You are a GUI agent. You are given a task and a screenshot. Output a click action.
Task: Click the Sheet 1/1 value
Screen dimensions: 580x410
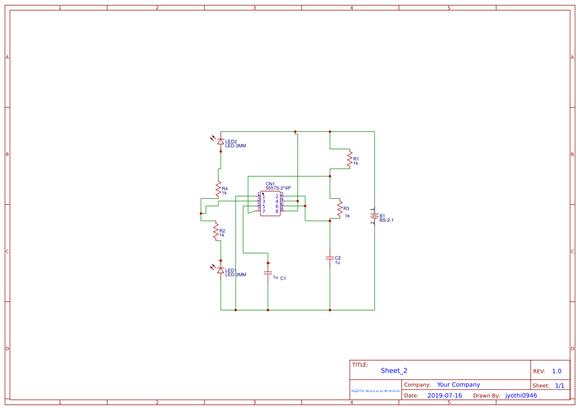point(561,385)
